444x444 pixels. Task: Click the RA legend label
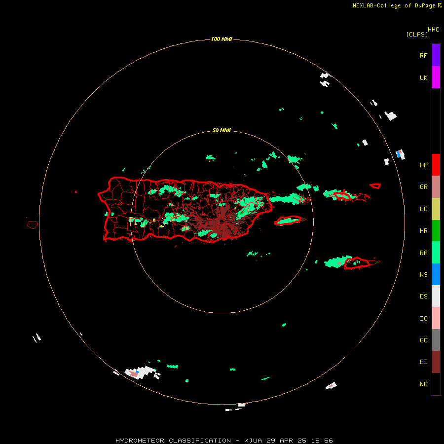click(423, 253)
